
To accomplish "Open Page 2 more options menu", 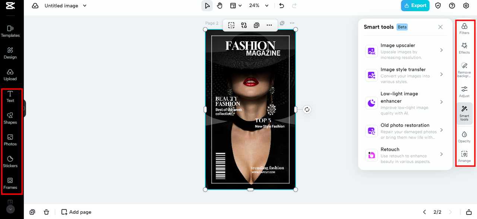I will 292,23.
